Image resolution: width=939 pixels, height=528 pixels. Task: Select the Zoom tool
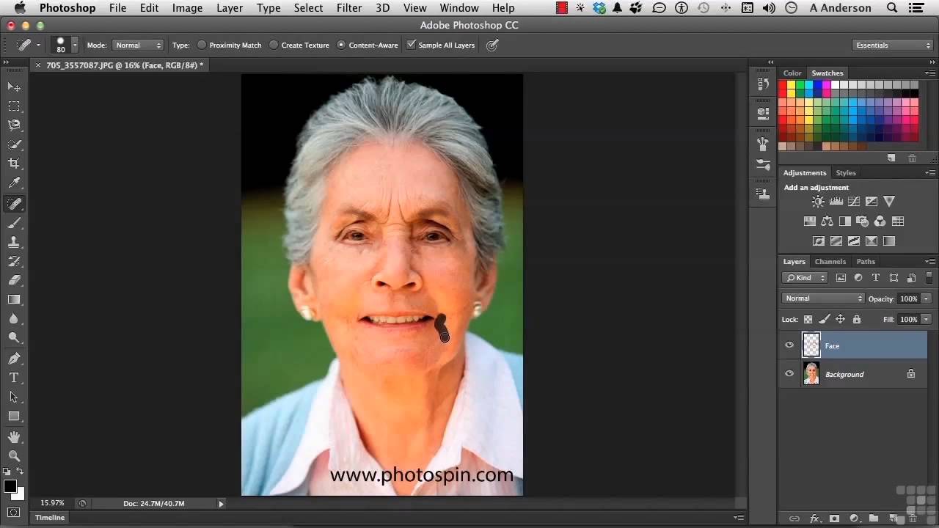(14, 456)
